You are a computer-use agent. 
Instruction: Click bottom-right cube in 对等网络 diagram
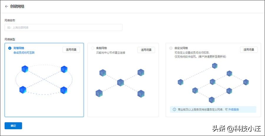(64, 90)
